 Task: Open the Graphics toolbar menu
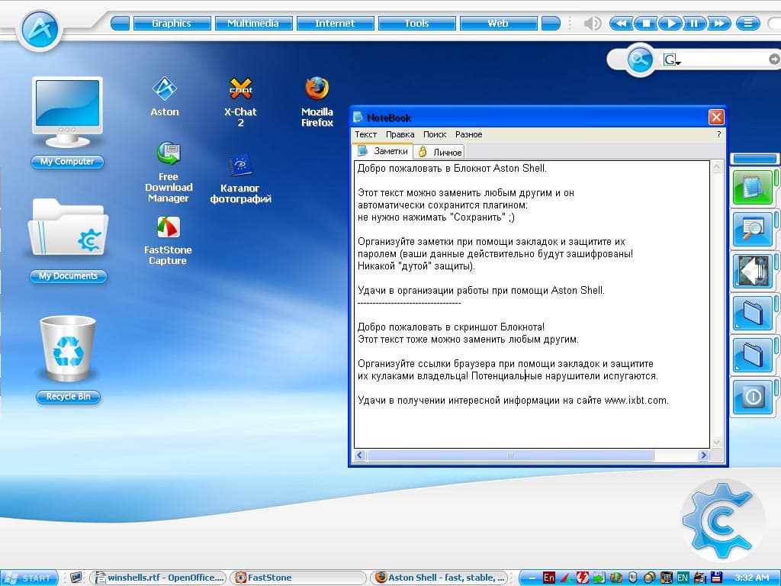[172, 24]
